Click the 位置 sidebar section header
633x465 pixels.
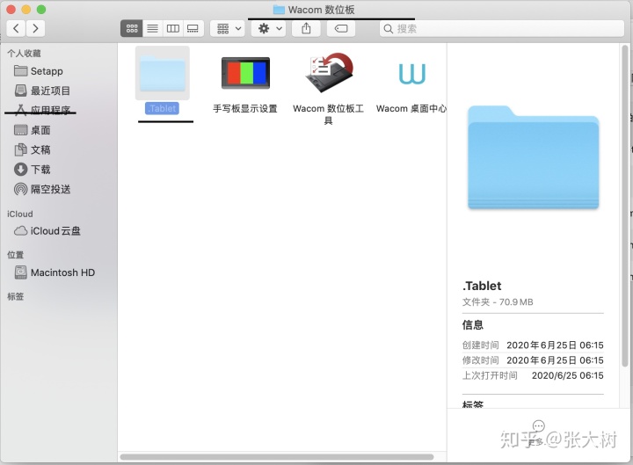pyautogui.click(x=15, y=255)
